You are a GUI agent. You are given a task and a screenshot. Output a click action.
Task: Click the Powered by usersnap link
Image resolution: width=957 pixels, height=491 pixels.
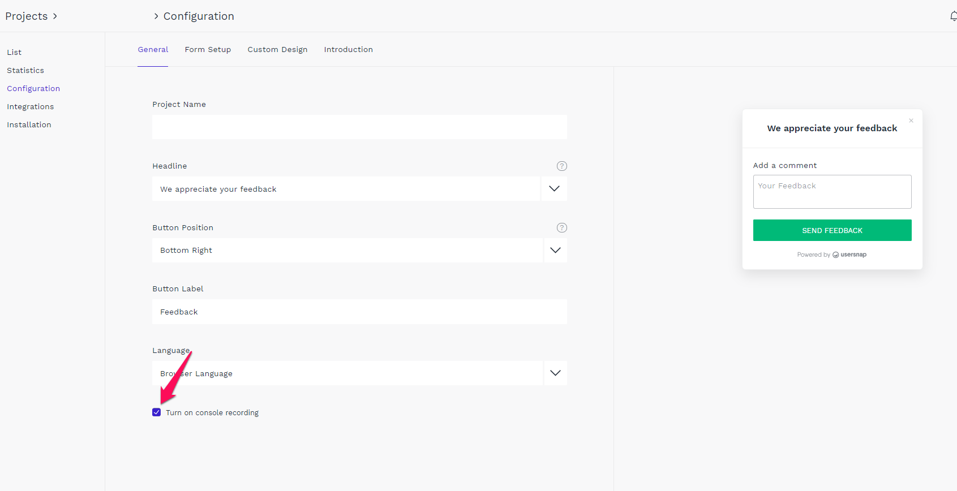point(832,255)
